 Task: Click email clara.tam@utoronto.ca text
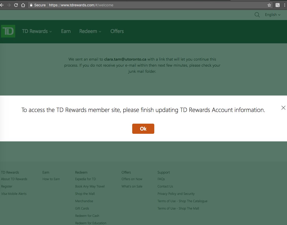pos(125,59)
